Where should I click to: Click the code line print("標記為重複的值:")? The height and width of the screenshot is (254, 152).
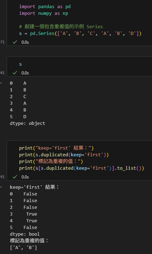point(51,162)
